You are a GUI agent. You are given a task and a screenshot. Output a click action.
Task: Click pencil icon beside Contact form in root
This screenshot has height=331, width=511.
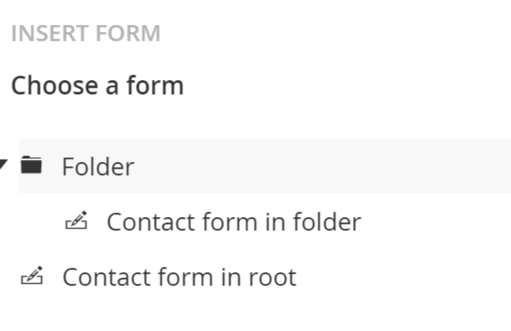32,276
